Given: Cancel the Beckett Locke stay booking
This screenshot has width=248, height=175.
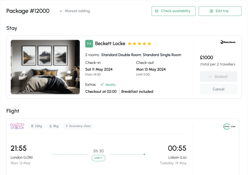Looking at the screenshot, I should (218, 89).
